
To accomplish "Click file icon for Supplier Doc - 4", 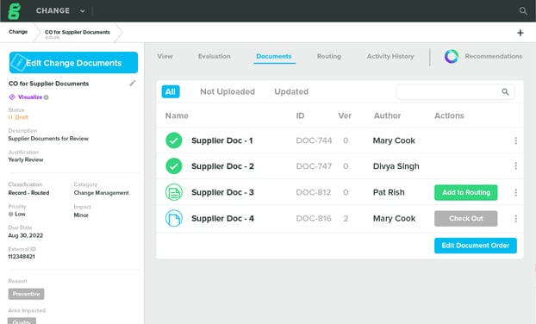I will point(174,218).
